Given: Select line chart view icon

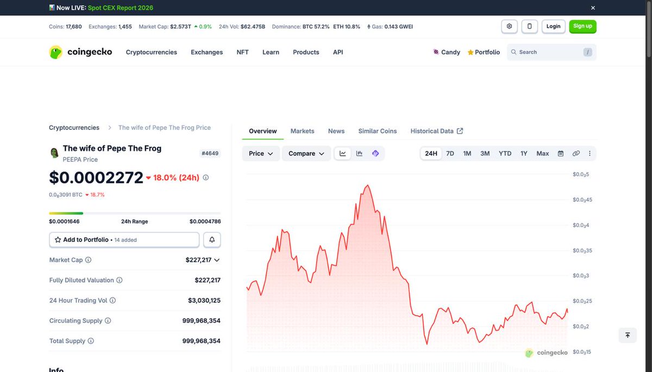Looking at the screenshot, I should 343,154.
